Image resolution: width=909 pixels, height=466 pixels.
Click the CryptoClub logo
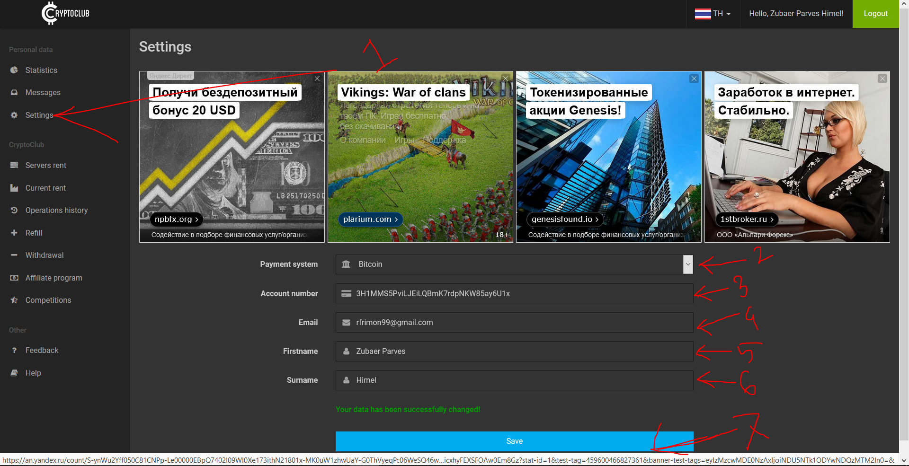point(65,13)
